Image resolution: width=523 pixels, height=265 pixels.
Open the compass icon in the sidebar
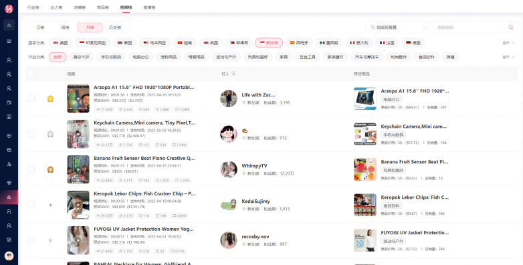click(9, 240)
